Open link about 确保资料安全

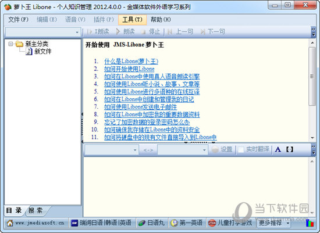pyautogui.click(x=152, y=130)
